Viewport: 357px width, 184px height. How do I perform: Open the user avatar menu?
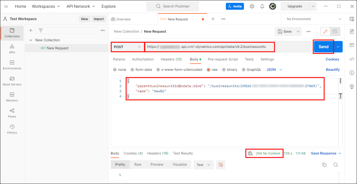273,6
